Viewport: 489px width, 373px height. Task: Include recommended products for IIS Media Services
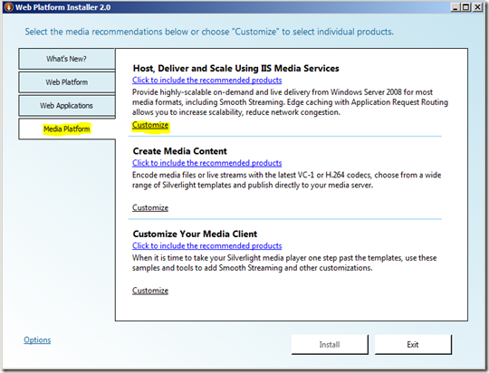(206, 81)
